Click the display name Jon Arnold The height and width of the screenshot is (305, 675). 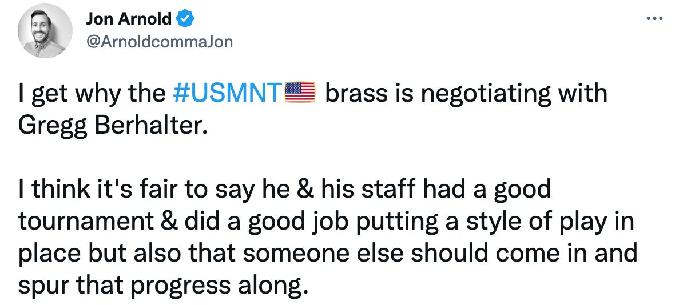(x=128, y=19)
